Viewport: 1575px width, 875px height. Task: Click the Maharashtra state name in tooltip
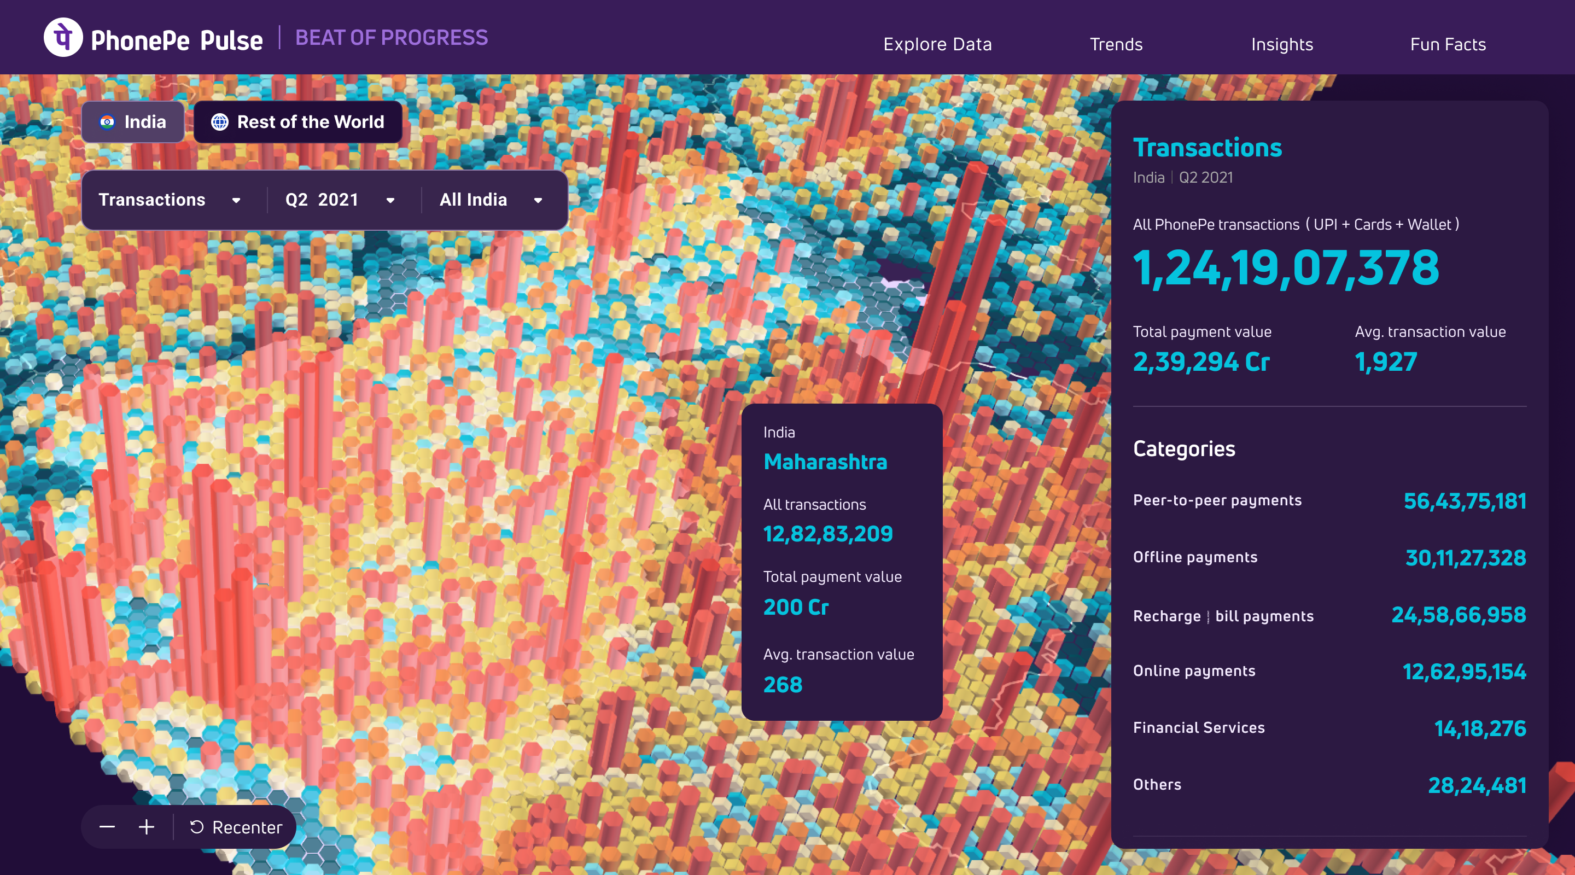tap(825, 462)
